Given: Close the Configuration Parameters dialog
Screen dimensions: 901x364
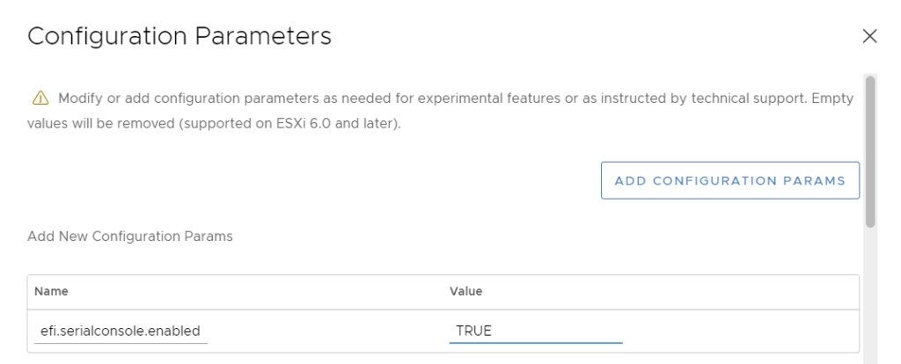Looking at the screenshot, I should coord(869,37).
